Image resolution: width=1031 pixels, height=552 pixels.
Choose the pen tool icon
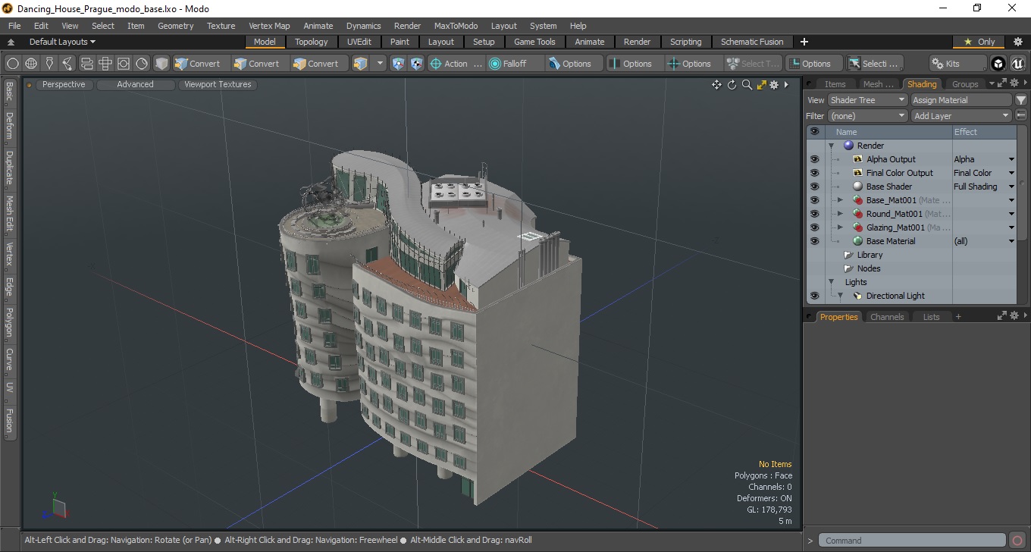click(49, 64)
